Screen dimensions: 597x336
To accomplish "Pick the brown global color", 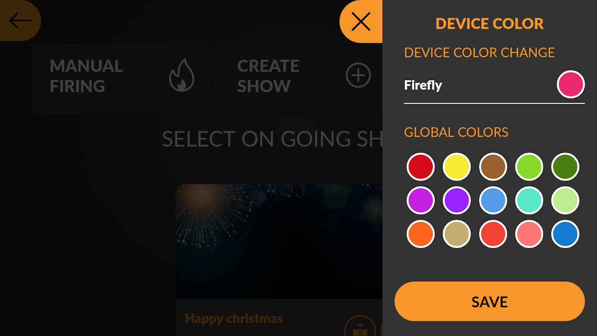I will click(x=493, y=167).
